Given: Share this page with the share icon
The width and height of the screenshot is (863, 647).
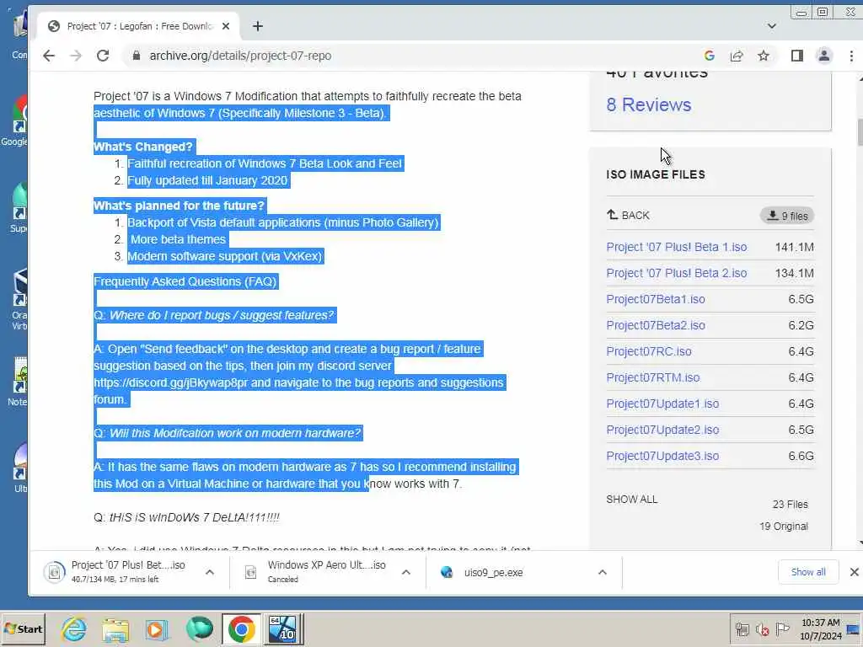Looking at the screenshot, I should point(737,56).
